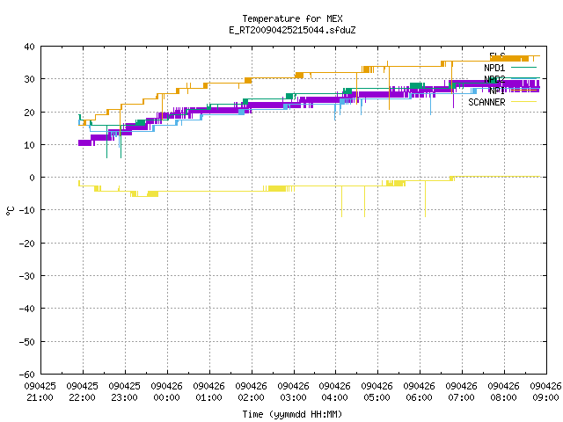Click the chart title 'Temperature for MEX'
Image resolution: width=563 pixels, height=422 pixels.
292,18
